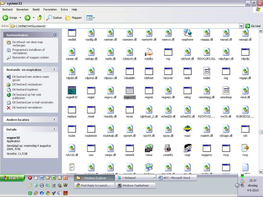Screen dimensions: 263x197
Task: Select the rsop application icon
Action: [187, 148]
